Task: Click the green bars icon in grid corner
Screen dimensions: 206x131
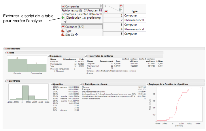Action: click(120, 9)
